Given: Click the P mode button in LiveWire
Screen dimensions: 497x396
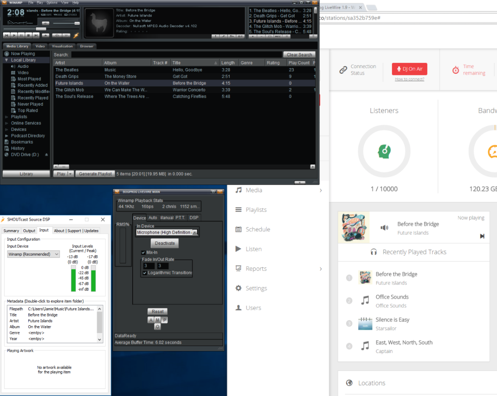Looking at the screenshot, I should tap(164, 320).
